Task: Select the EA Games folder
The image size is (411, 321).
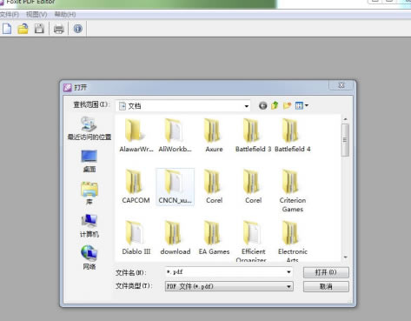Action: (214, 237)
